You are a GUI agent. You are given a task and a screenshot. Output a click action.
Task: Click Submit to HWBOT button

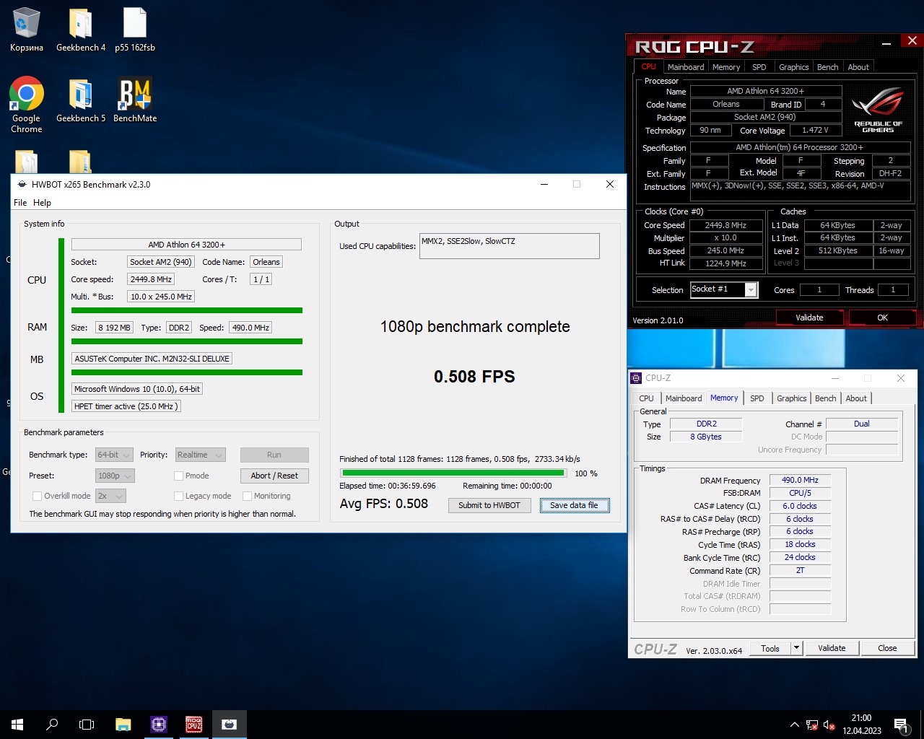[x=489, y=505]
